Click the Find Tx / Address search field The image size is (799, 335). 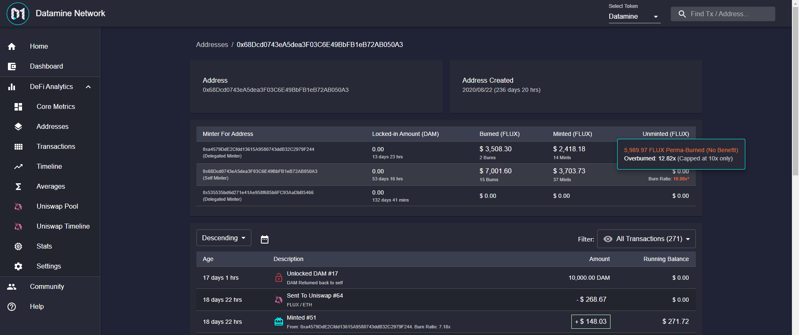pos(723,14)
